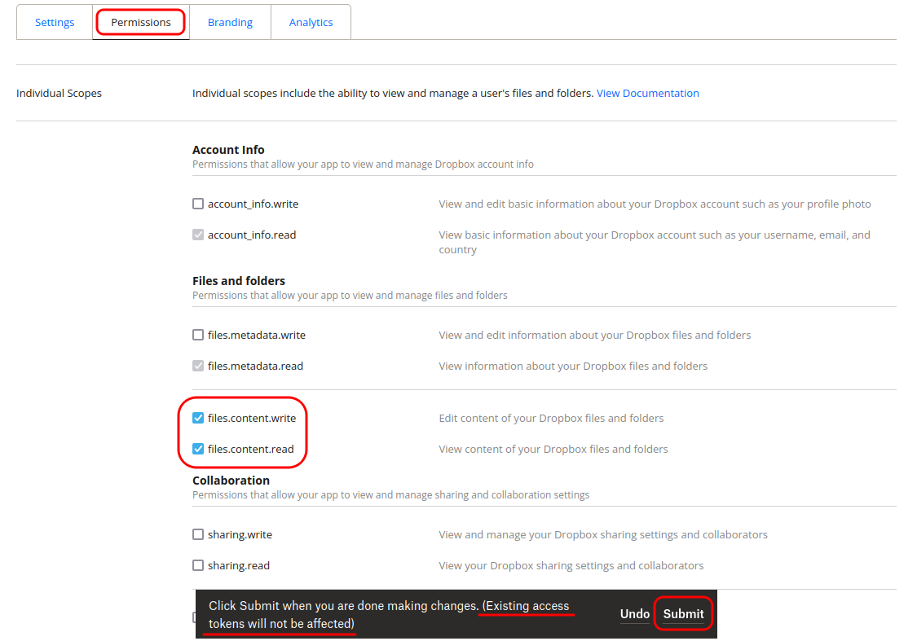Image resolution: width=917 pixels, height=641 pixels.
Task: Click 'View and manage your Dropbox sharing' description
Action: pos(603,534)
